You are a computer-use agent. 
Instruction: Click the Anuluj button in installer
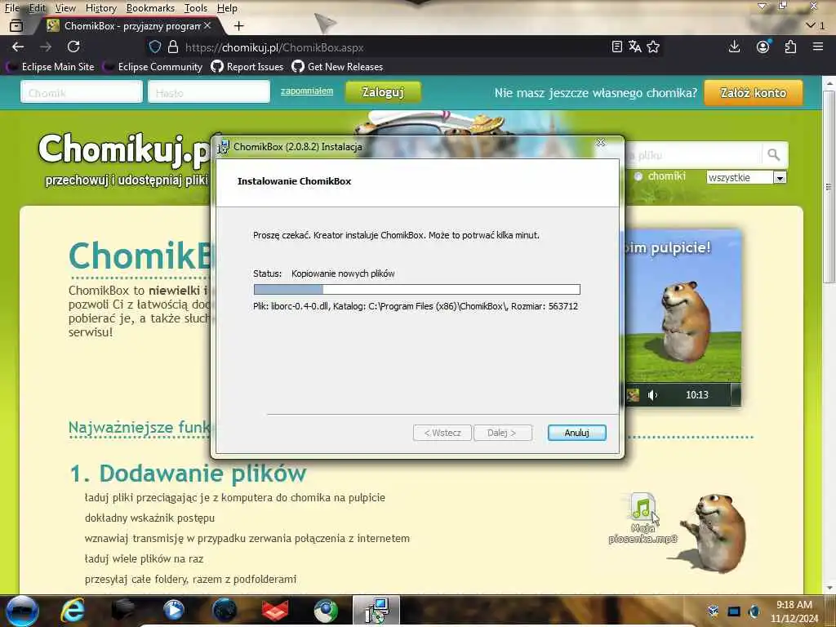click(x=577, y=433)
